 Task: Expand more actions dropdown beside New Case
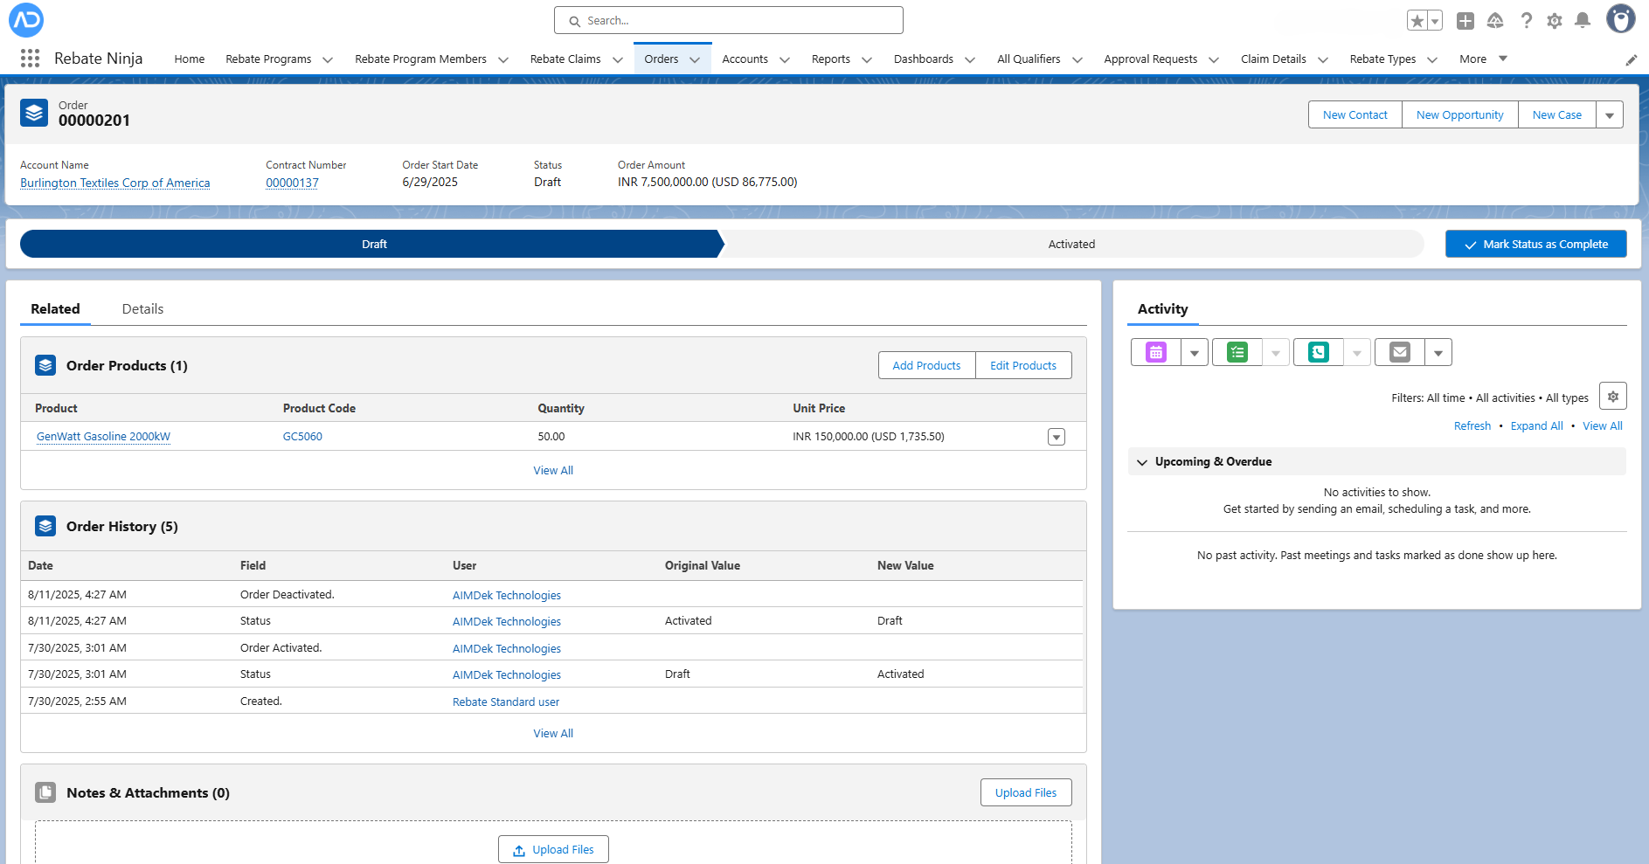click(x=1609, y=115)
